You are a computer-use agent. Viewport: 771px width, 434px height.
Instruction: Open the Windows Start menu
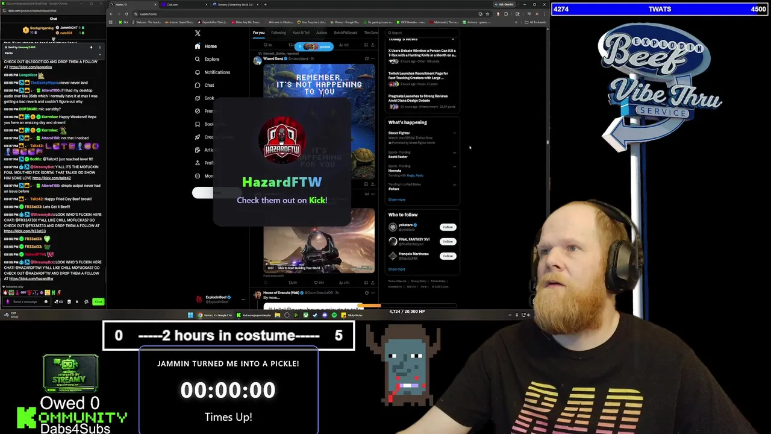(x=190, y=315)
